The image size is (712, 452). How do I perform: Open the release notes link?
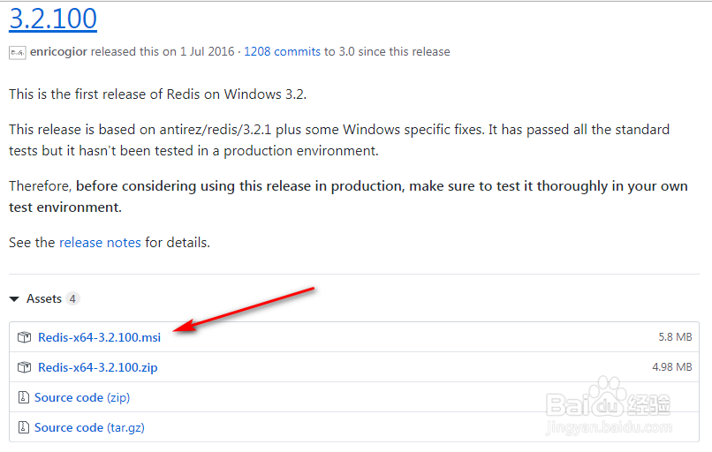point(100,242)
